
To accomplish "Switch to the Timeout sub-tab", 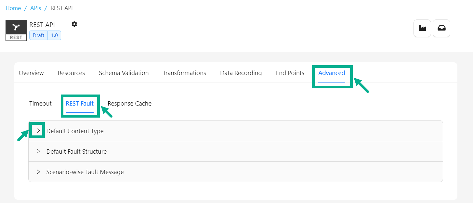I will 40,104.
